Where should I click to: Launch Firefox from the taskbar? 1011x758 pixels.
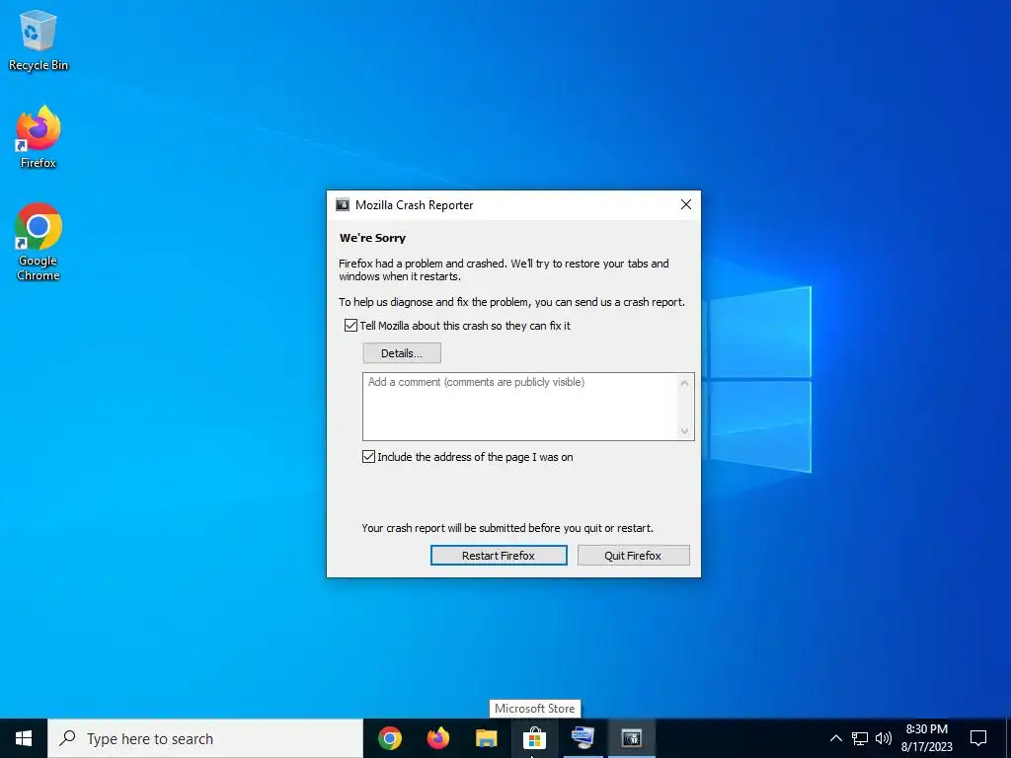coord(438,738)
